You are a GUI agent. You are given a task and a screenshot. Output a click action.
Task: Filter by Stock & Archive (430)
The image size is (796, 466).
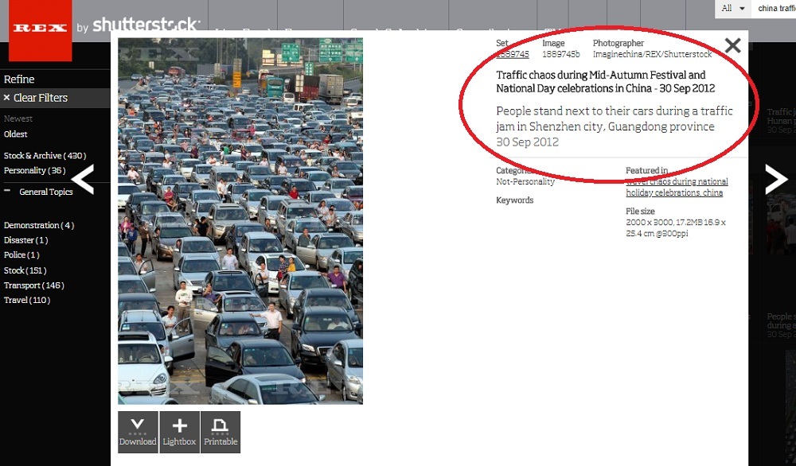coord(45,156)
